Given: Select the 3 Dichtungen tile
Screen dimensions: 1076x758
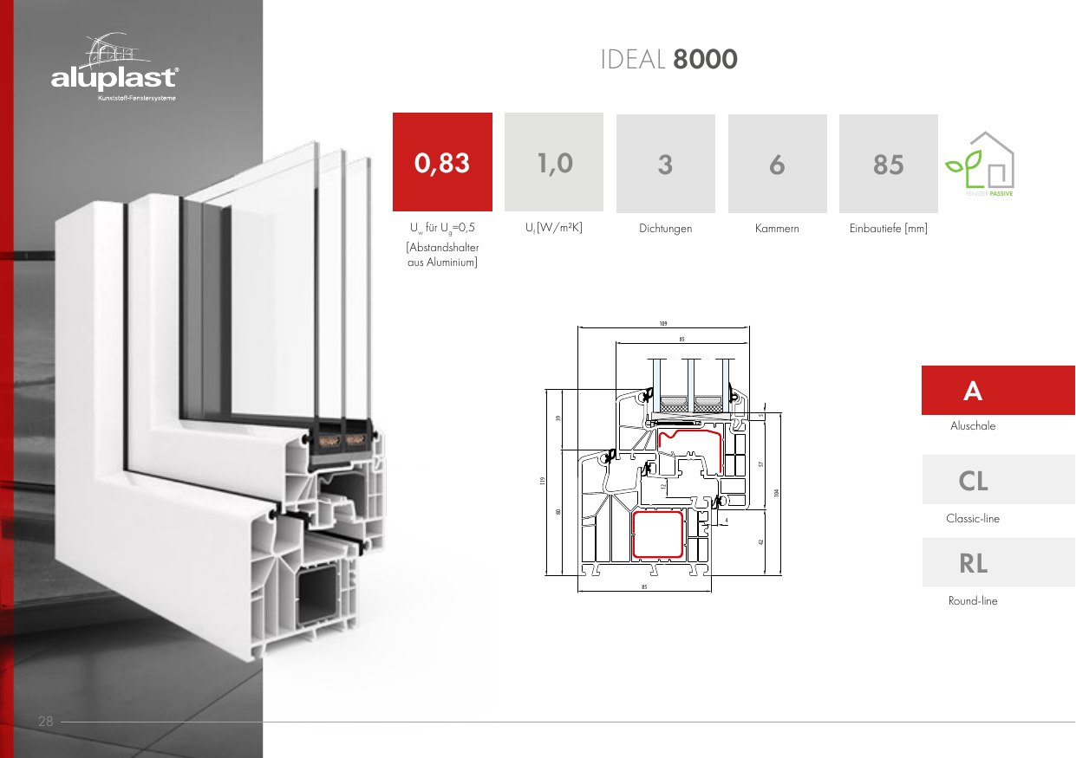Looking at the screenshot, I should 665,164.
